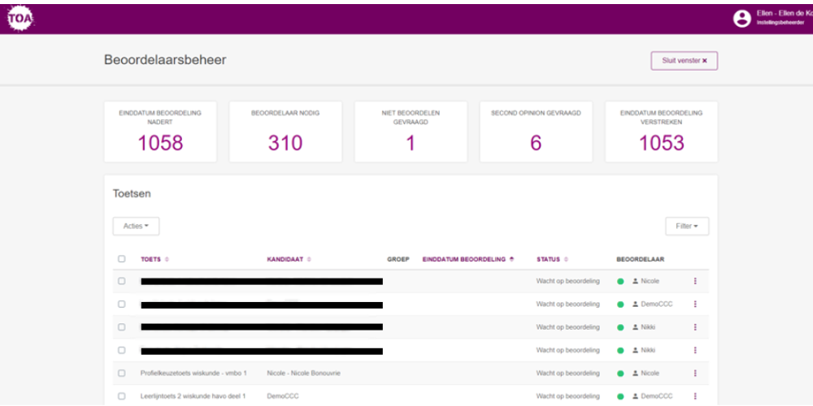Image resolution: width=813 pixels, height=406 pixels.
Task: Click the Sluit venster button
Action: coord(685,61)
